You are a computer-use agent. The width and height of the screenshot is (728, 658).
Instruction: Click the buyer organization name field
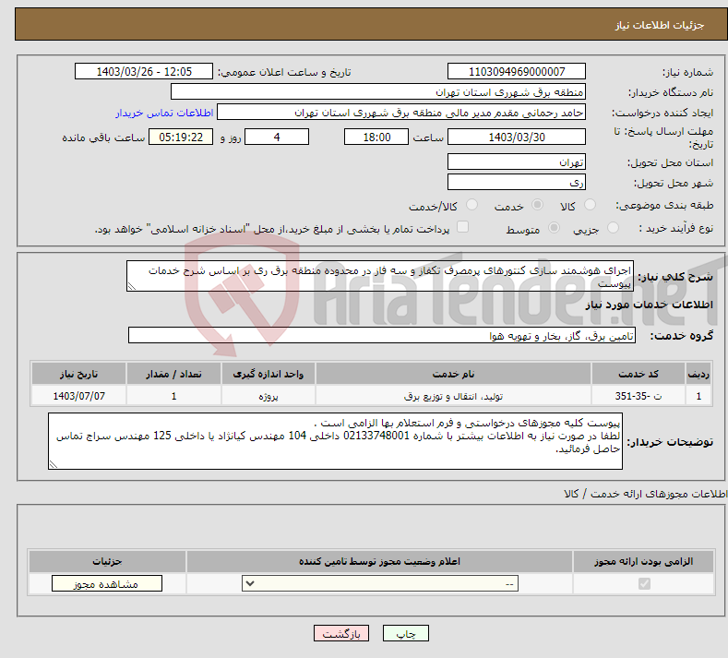pos(378,92)
